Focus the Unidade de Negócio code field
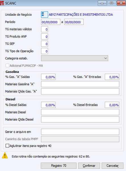 45,15
